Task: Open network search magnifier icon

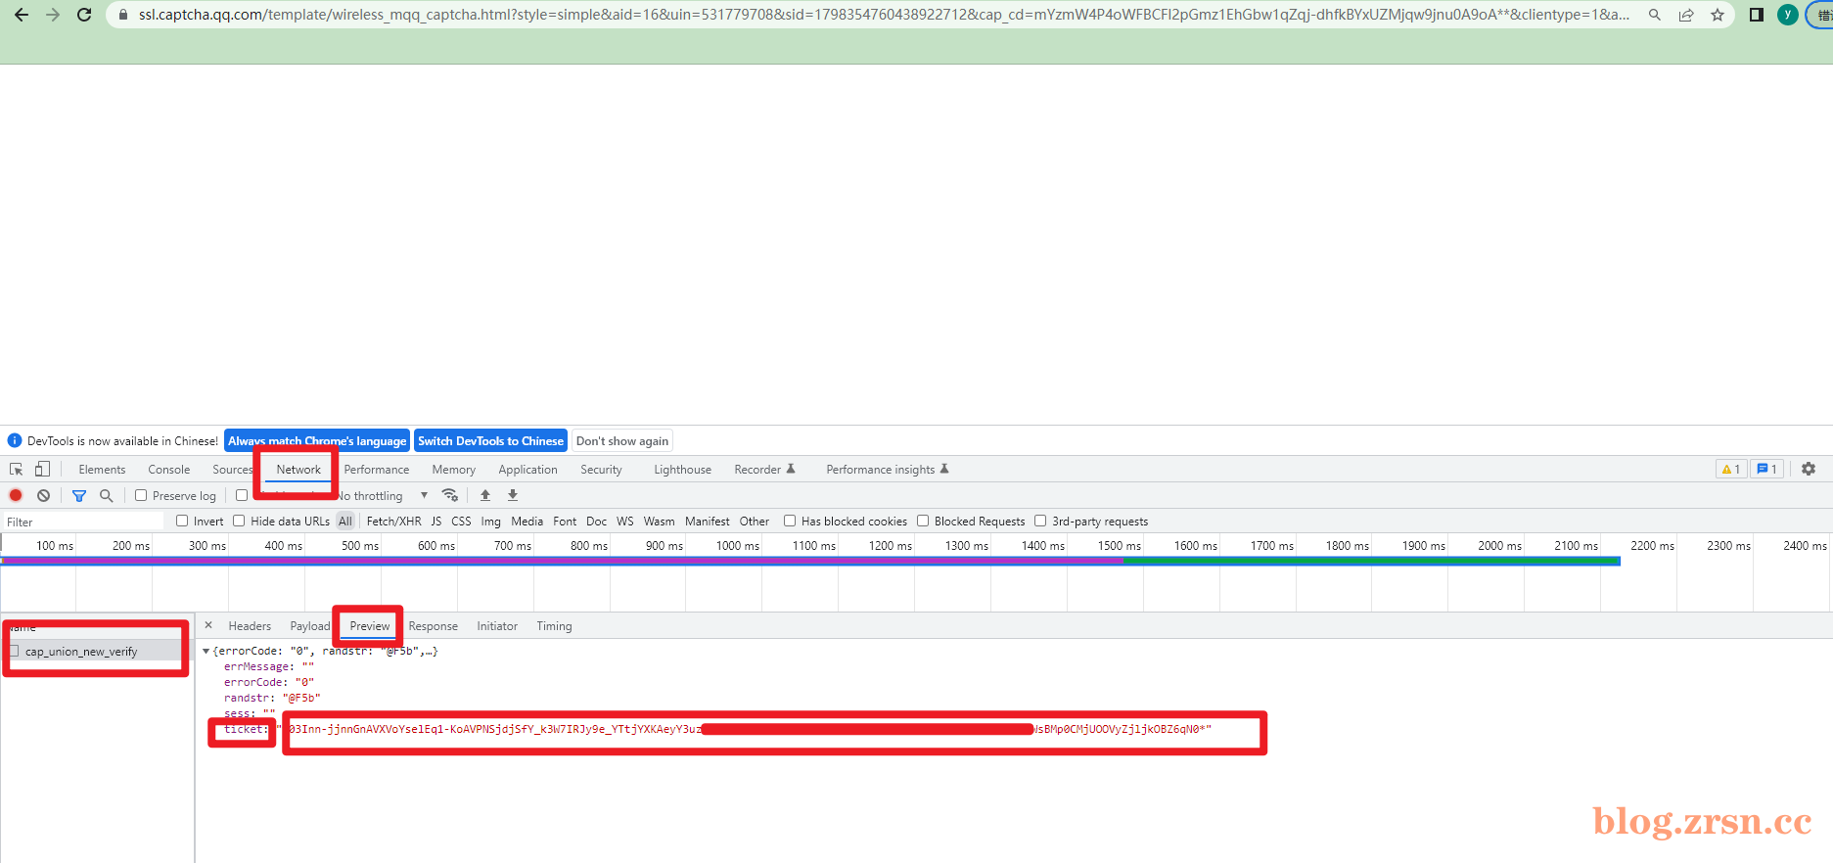Action: pyautogui.click(x=107, y=495)
